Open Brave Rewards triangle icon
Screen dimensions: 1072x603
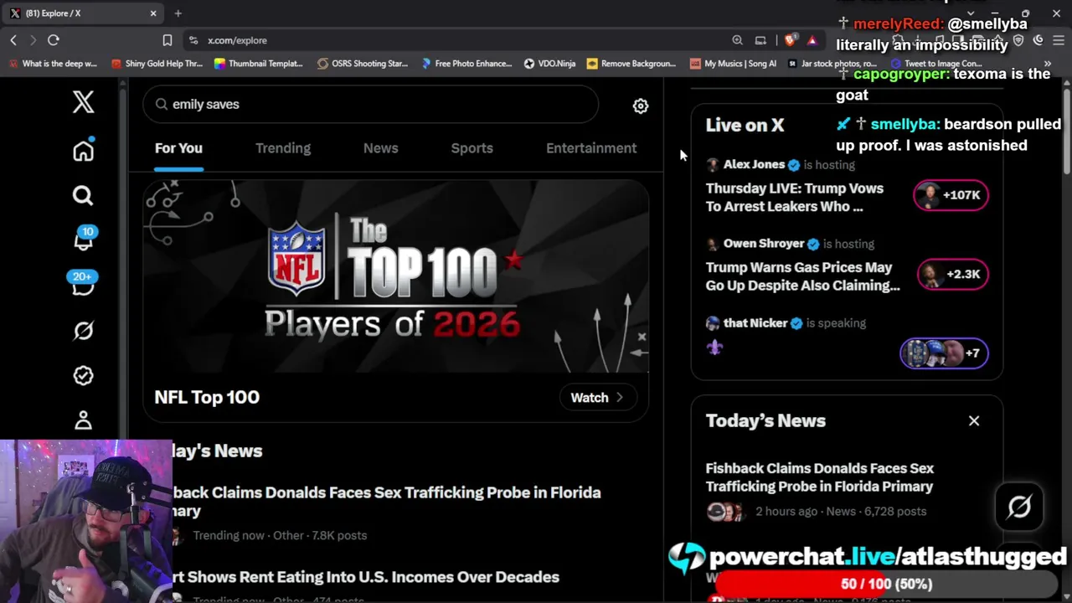click(812, 40)
